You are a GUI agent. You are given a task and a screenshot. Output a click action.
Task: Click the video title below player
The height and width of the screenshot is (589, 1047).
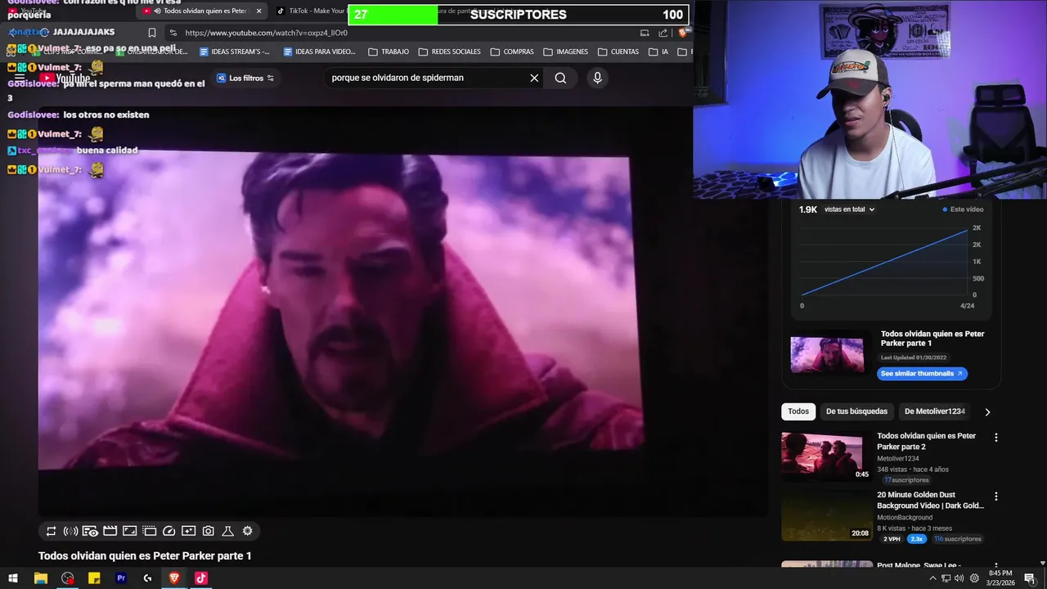coord(145,556)
